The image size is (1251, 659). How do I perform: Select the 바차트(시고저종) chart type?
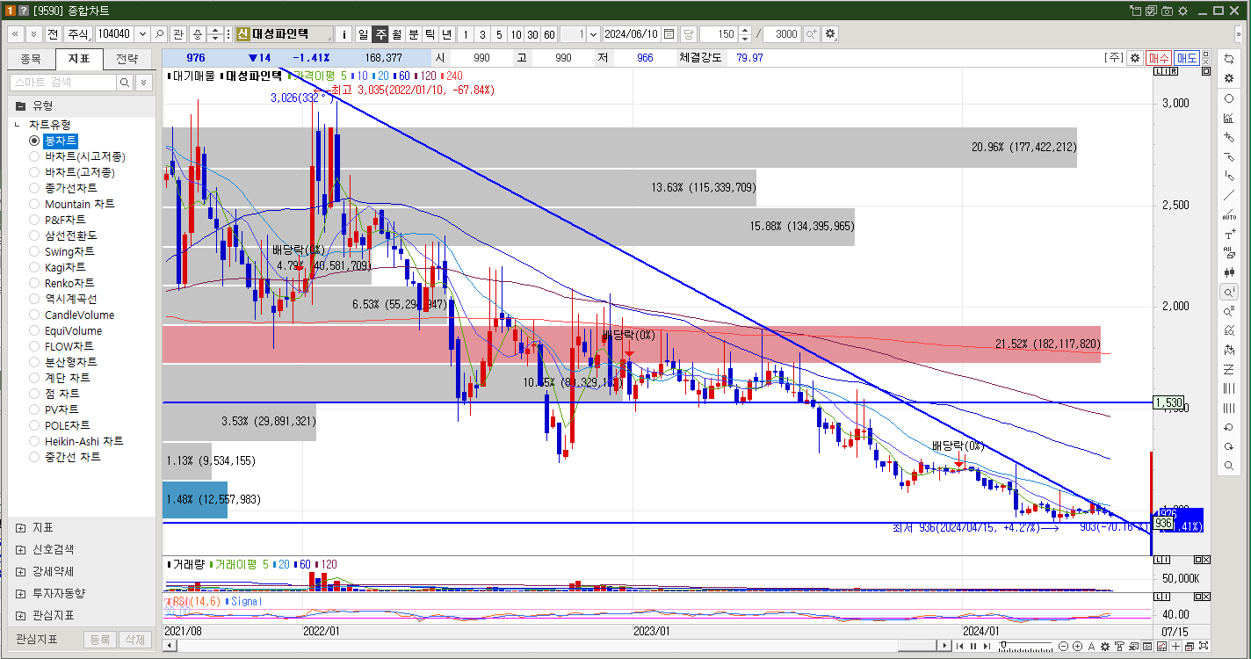35,156
